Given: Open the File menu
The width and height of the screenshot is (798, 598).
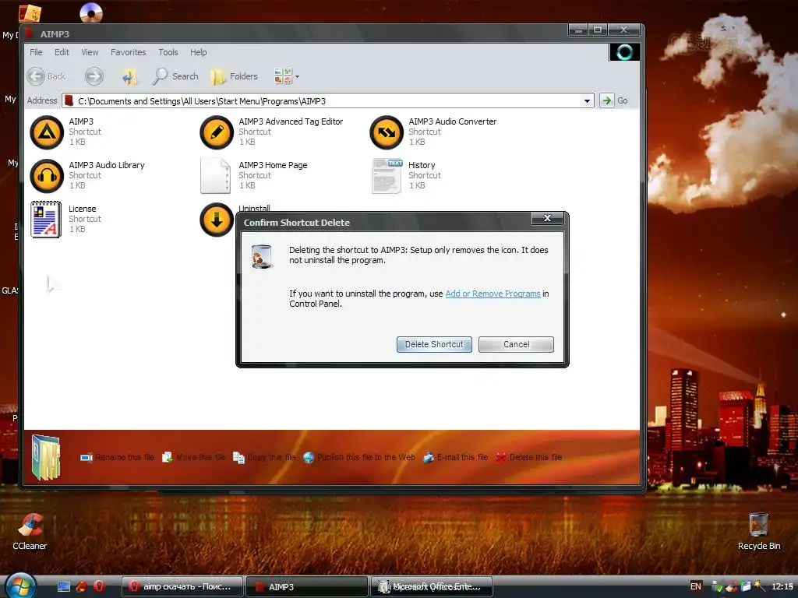Looking at the screenshot, I should point(36,52).
